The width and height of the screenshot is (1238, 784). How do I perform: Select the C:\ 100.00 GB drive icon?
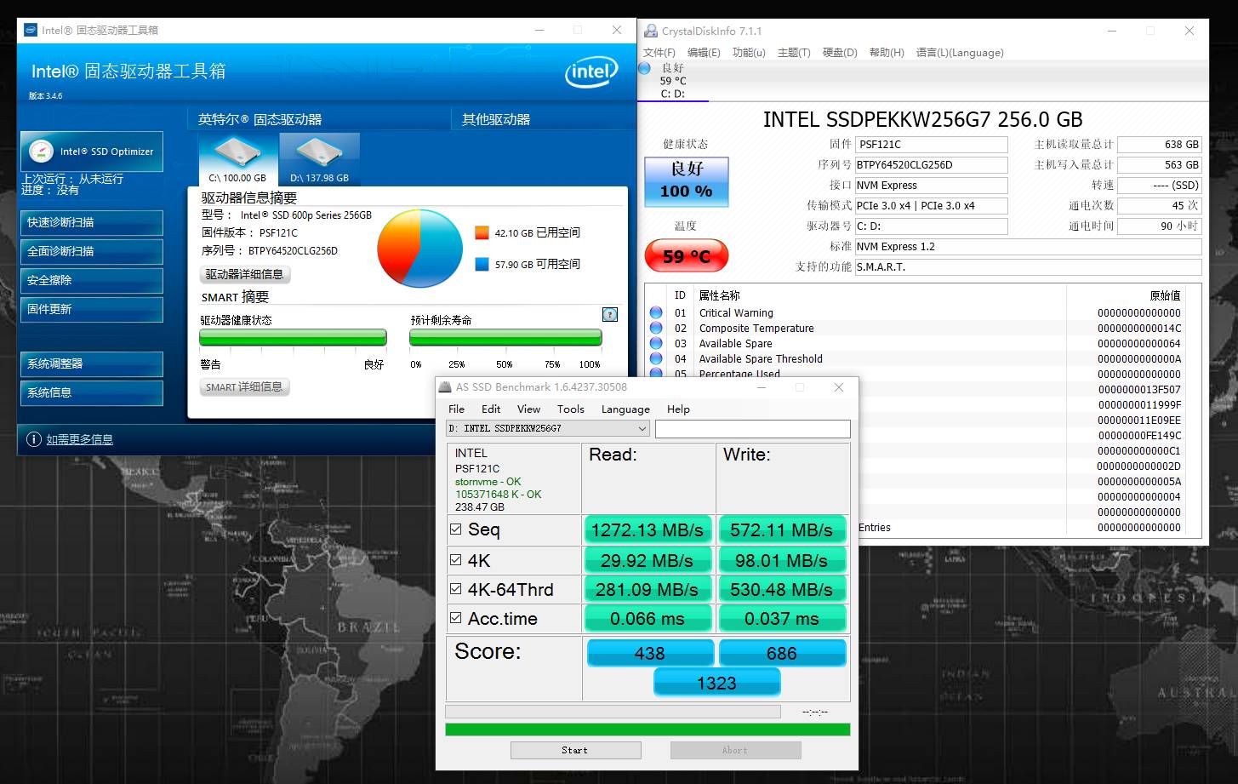237,159
